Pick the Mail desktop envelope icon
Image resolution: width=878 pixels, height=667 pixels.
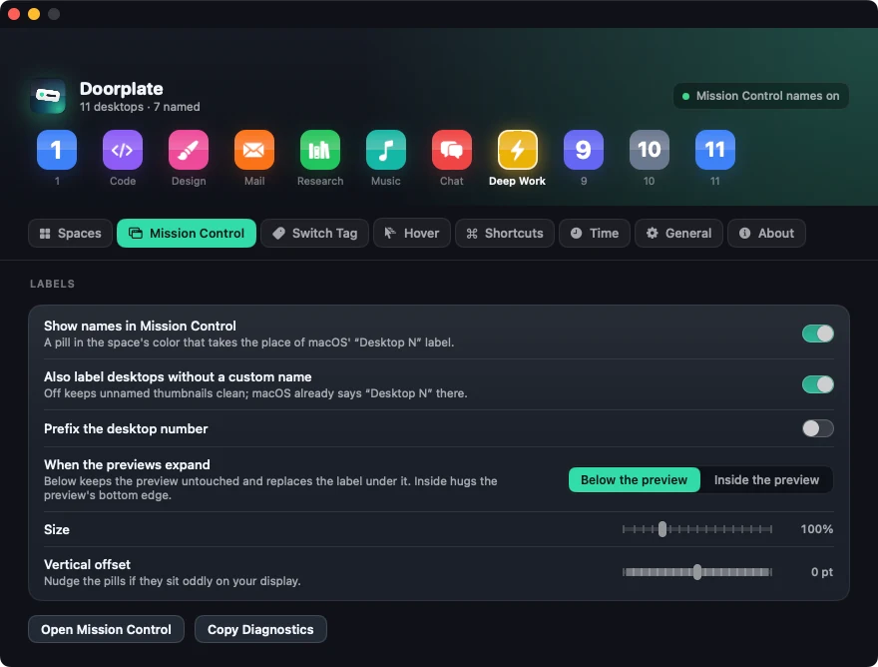pyautogui.click(x=254, y=150)
